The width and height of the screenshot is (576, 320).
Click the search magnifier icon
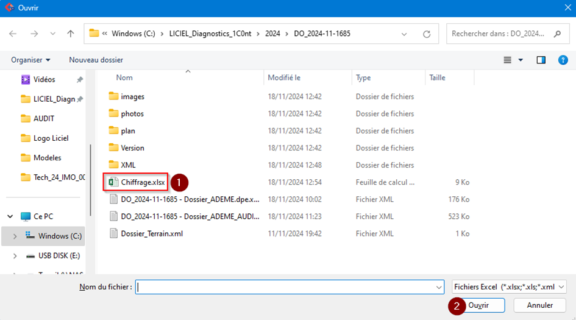pos(557,34)
